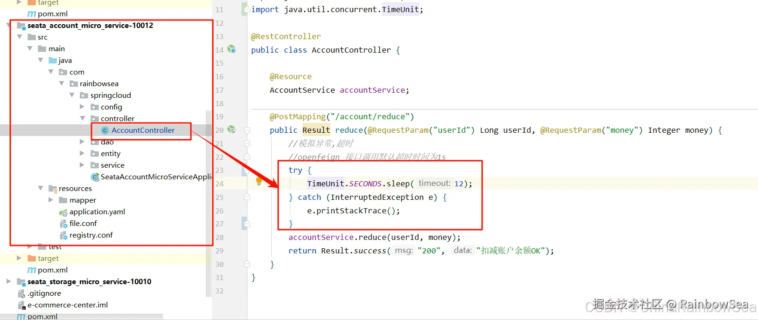Screen dimensions: 758x320
Task: Select the main folder label
Action: click(x=56, y=49)
